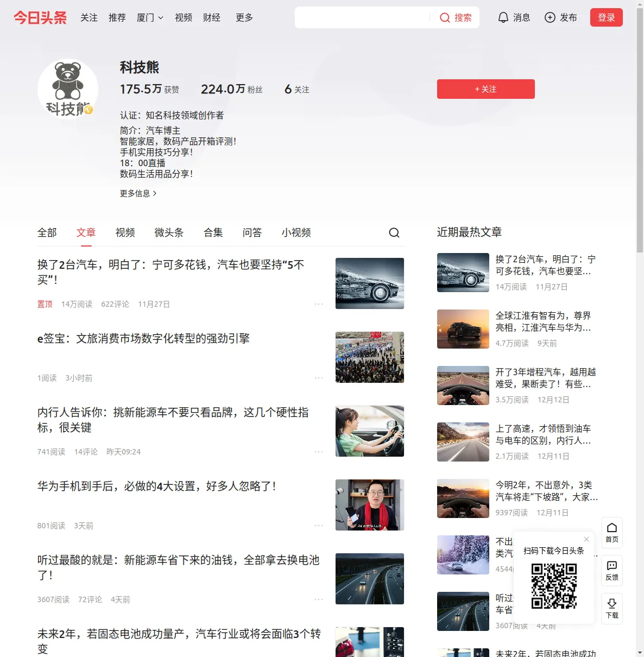This screenshot has height=657, width=644.
Task: Open more options for 华为手机到手后 article
Action: point(319,526)
